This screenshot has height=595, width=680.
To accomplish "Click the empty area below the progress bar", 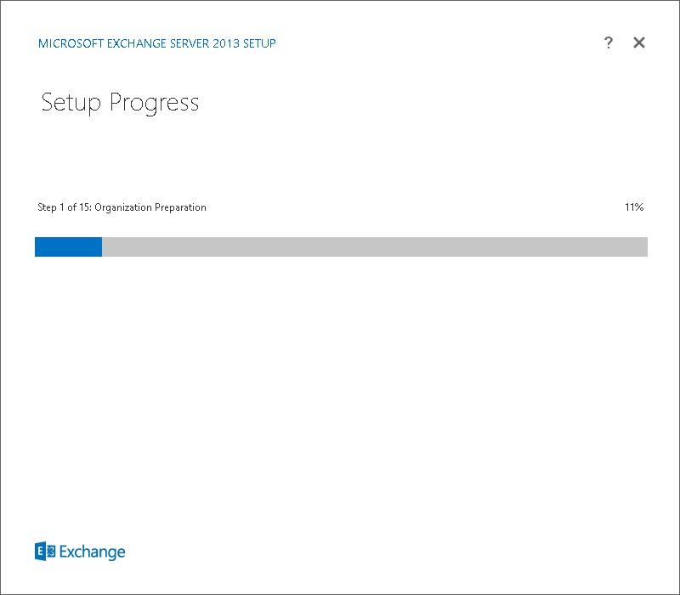I will 340,382.
